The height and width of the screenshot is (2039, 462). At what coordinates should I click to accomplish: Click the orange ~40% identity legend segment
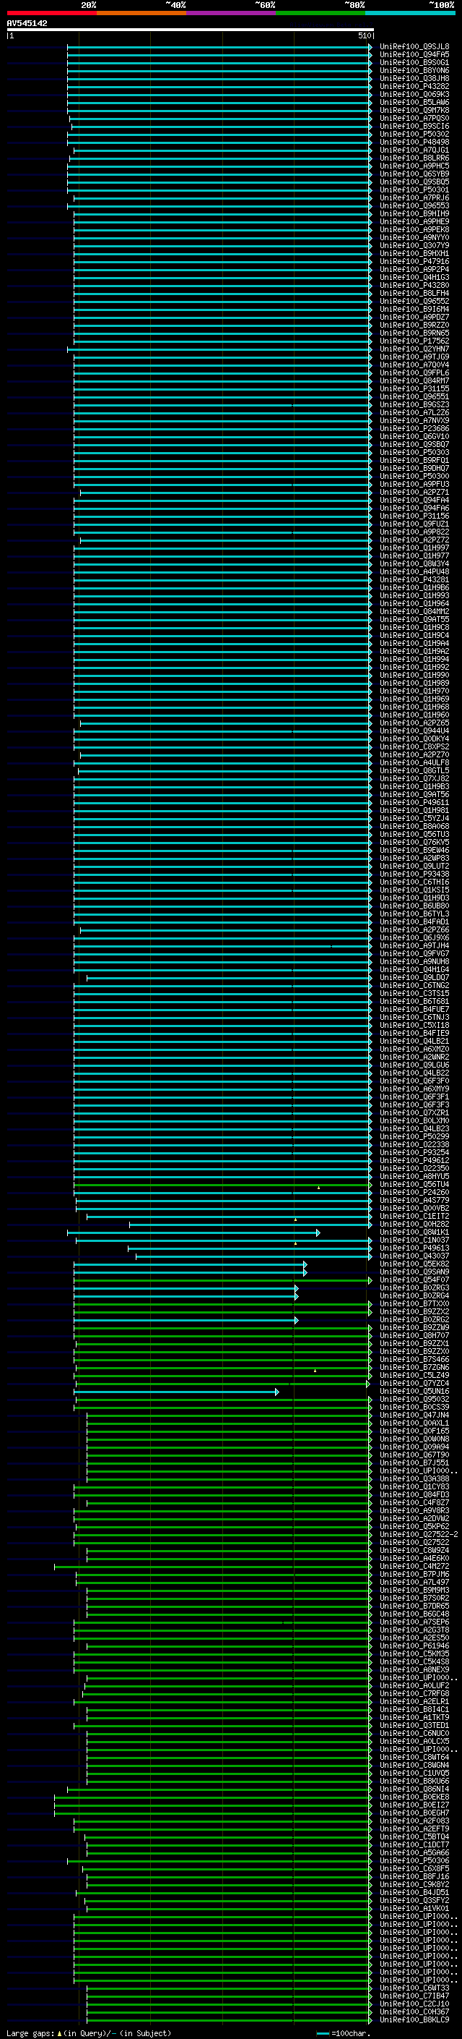(141, 13)
